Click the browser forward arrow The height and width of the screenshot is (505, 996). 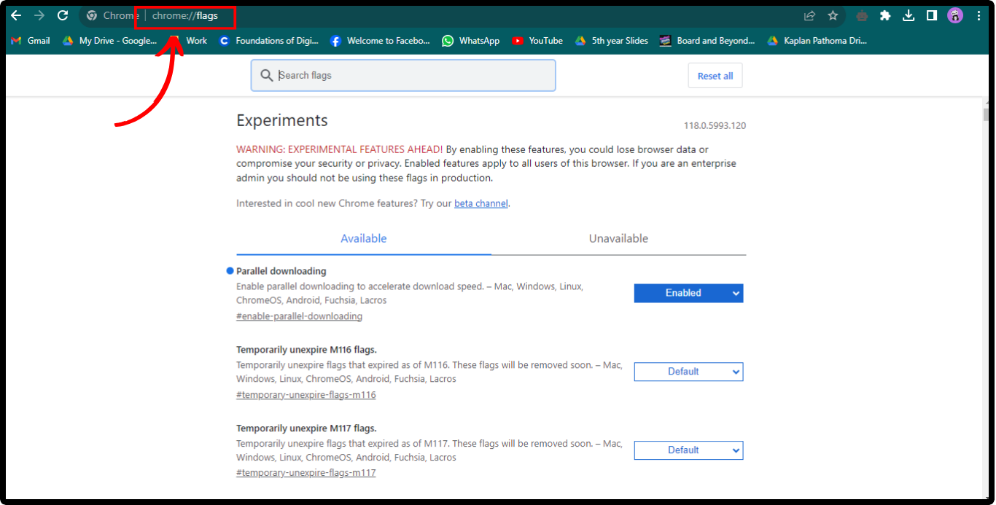pos(39,15)
